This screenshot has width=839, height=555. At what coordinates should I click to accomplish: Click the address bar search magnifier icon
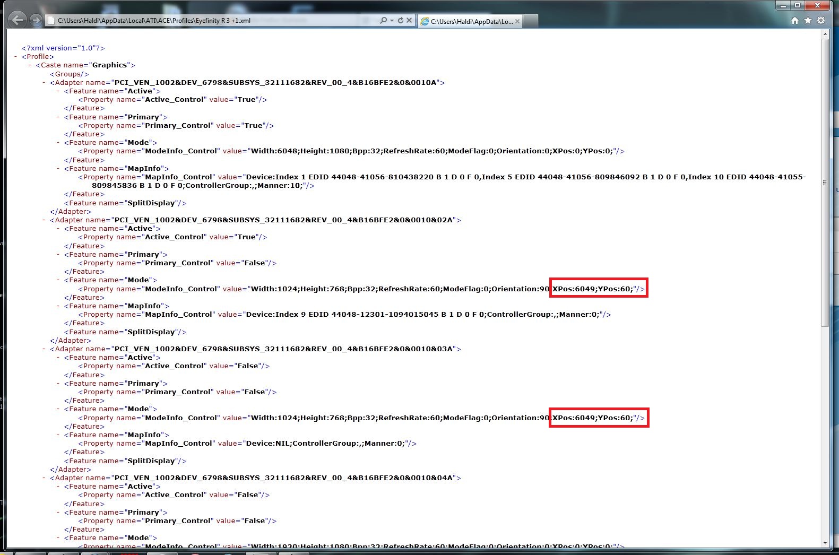pyautogui.click(x=383, y=20)
